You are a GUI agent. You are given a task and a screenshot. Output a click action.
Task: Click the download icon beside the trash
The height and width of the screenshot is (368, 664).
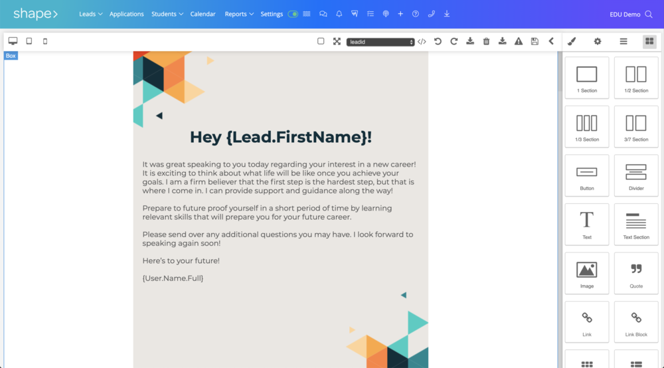[x=502, y=41]
